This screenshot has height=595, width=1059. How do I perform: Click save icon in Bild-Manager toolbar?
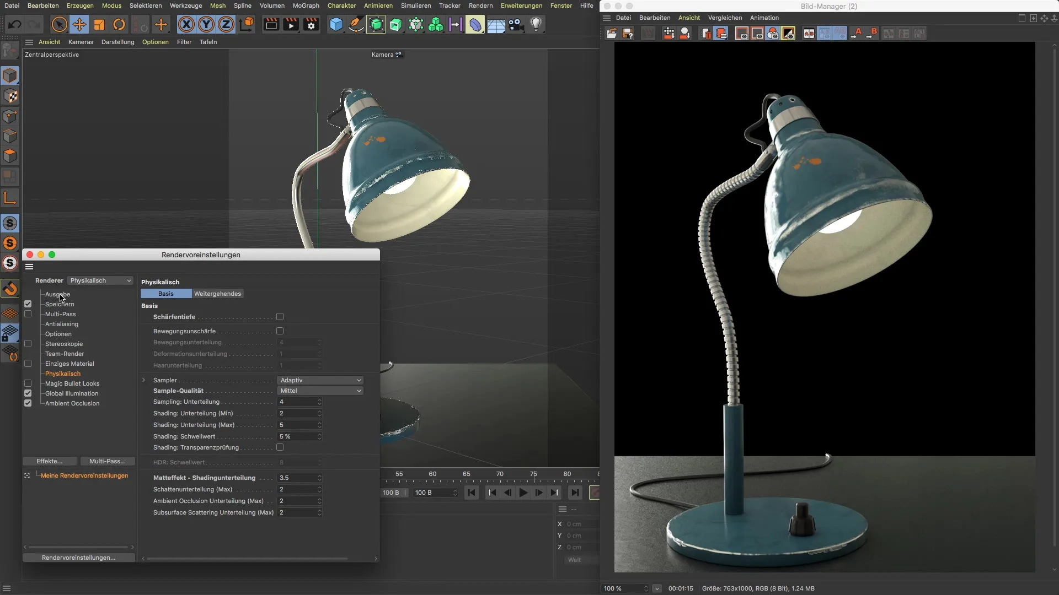click(628, 34)
